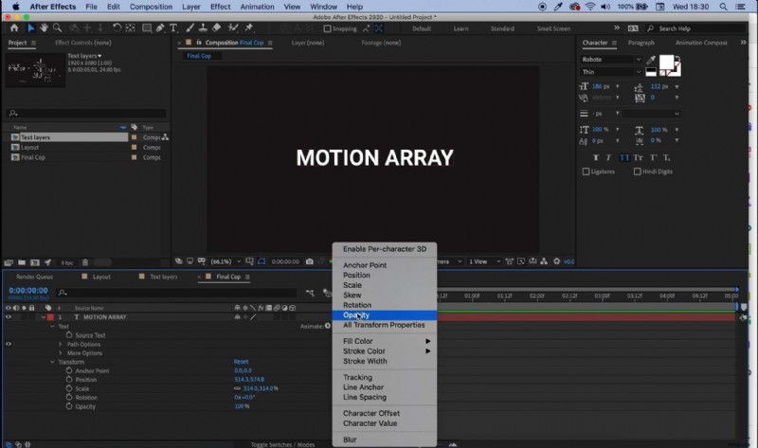Collapse the MOTION ARRAY layer properties
758x448 pixels.
tap(43, 317)
